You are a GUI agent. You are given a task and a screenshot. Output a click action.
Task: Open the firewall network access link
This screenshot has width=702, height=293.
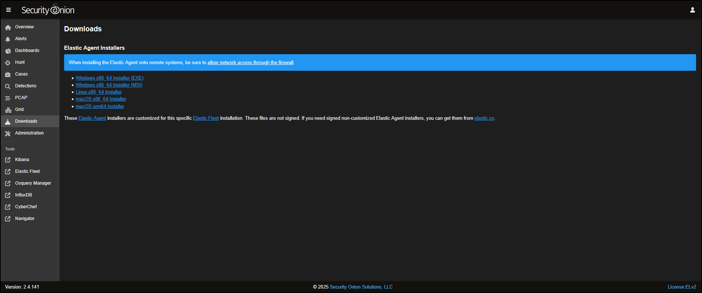pyautogui.click(x=250, y=63)
